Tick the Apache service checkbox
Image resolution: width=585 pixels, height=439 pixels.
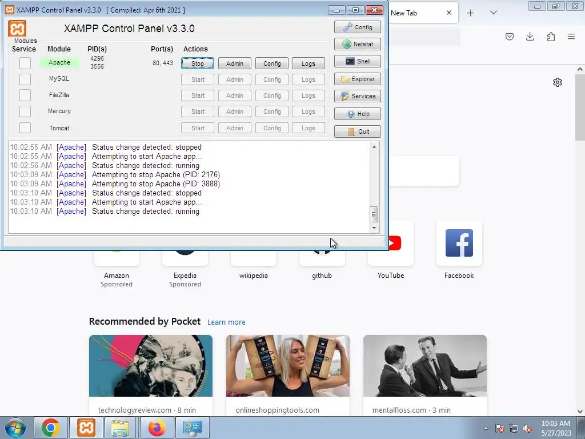(x=25, y=63)
